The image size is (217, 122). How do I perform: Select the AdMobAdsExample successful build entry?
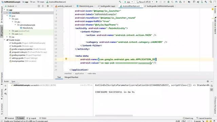(x=33, y=85)
